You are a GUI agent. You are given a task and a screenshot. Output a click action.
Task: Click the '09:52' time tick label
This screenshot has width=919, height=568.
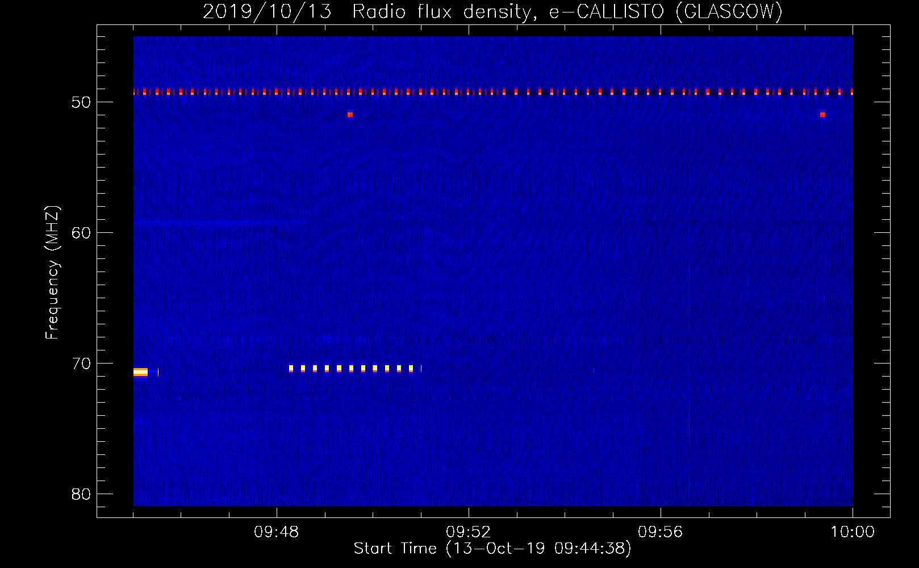click(468, 532)
